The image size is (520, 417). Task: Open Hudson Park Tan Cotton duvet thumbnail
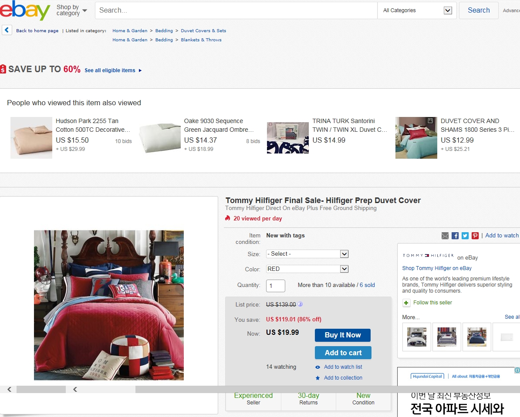click(31, 137)
